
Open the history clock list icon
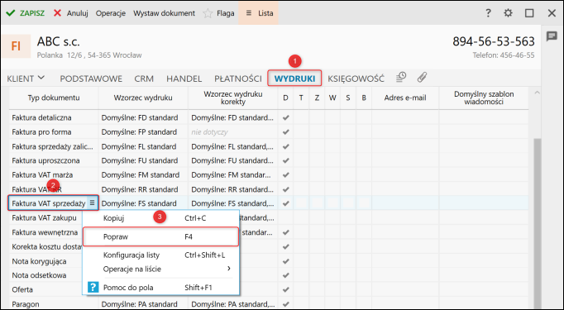click(x=401, y=77)
